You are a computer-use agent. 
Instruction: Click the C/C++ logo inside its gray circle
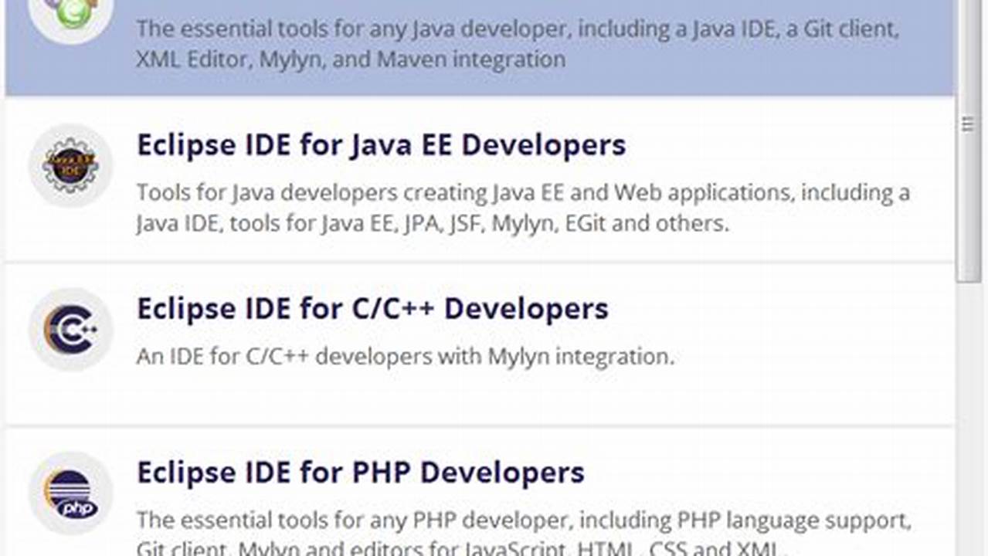click(x=70, y=329)
